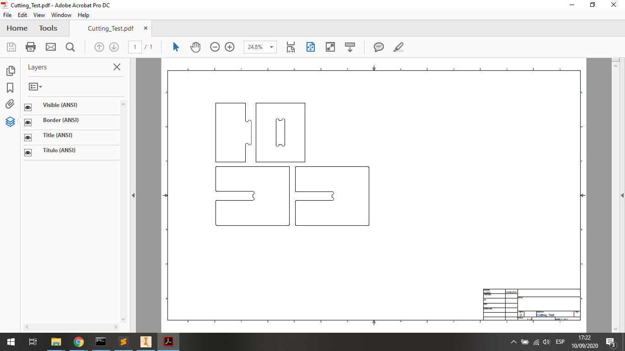Activate the Hand pan tool

[x=195, y=47]
